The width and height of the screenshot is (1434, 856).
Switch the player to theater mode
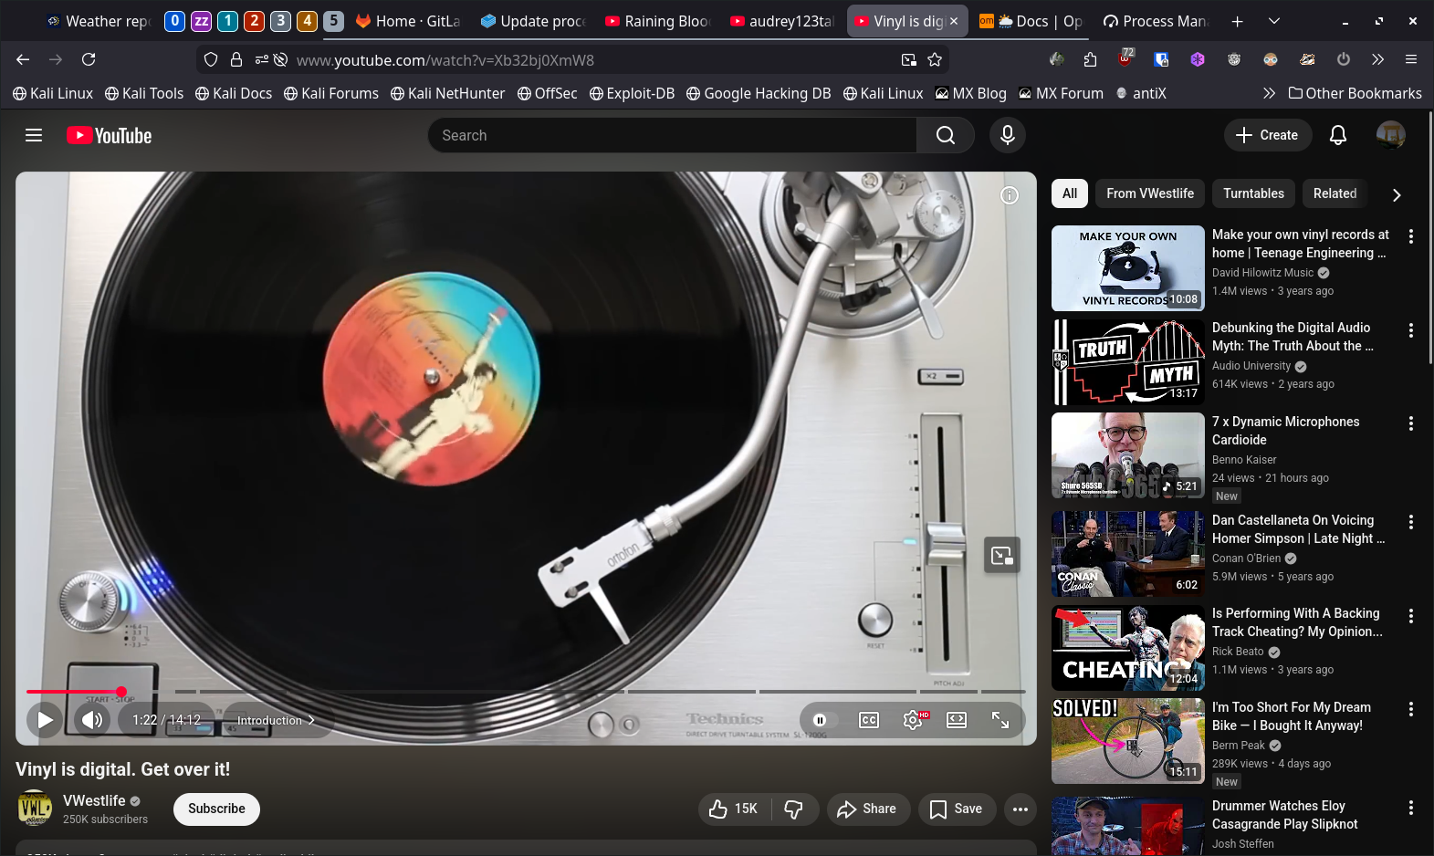(956, 720)
